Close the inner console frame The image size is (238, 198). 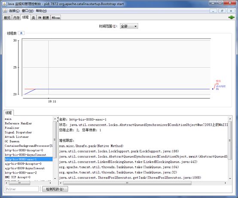coord(231,11)
